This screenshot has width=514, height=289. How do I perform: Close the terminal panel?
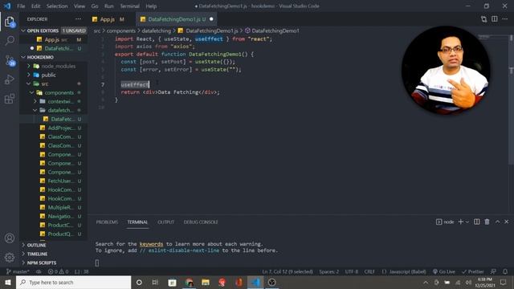(507, 222)
